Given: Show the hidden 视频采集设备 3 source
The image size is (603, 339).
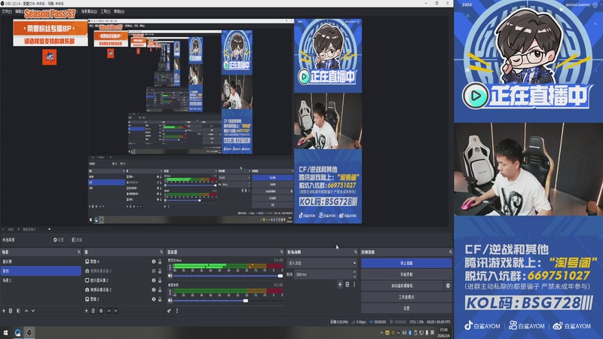Looking at the screenshot, I should pyautogui.click(x=154, y=271).
